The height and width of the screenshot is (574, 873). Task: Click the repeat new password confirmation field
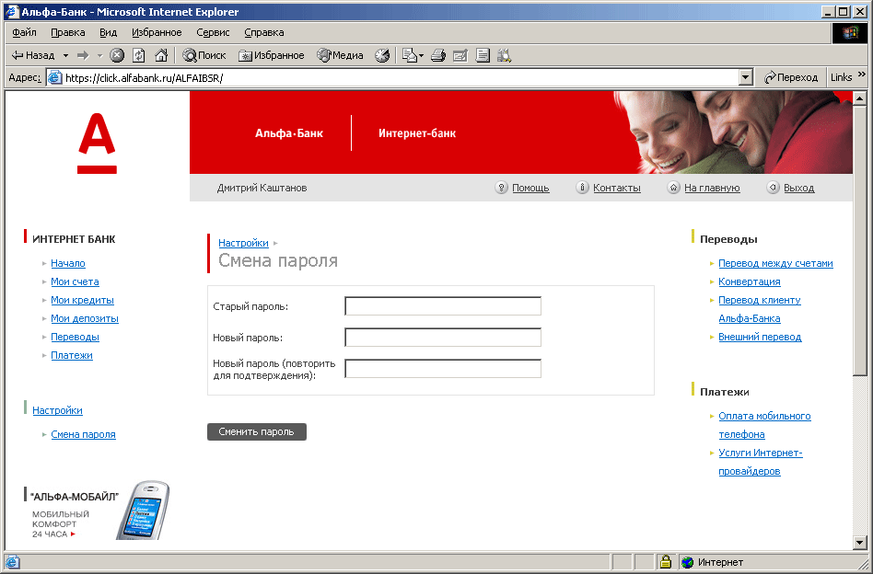tap(443, 368)
